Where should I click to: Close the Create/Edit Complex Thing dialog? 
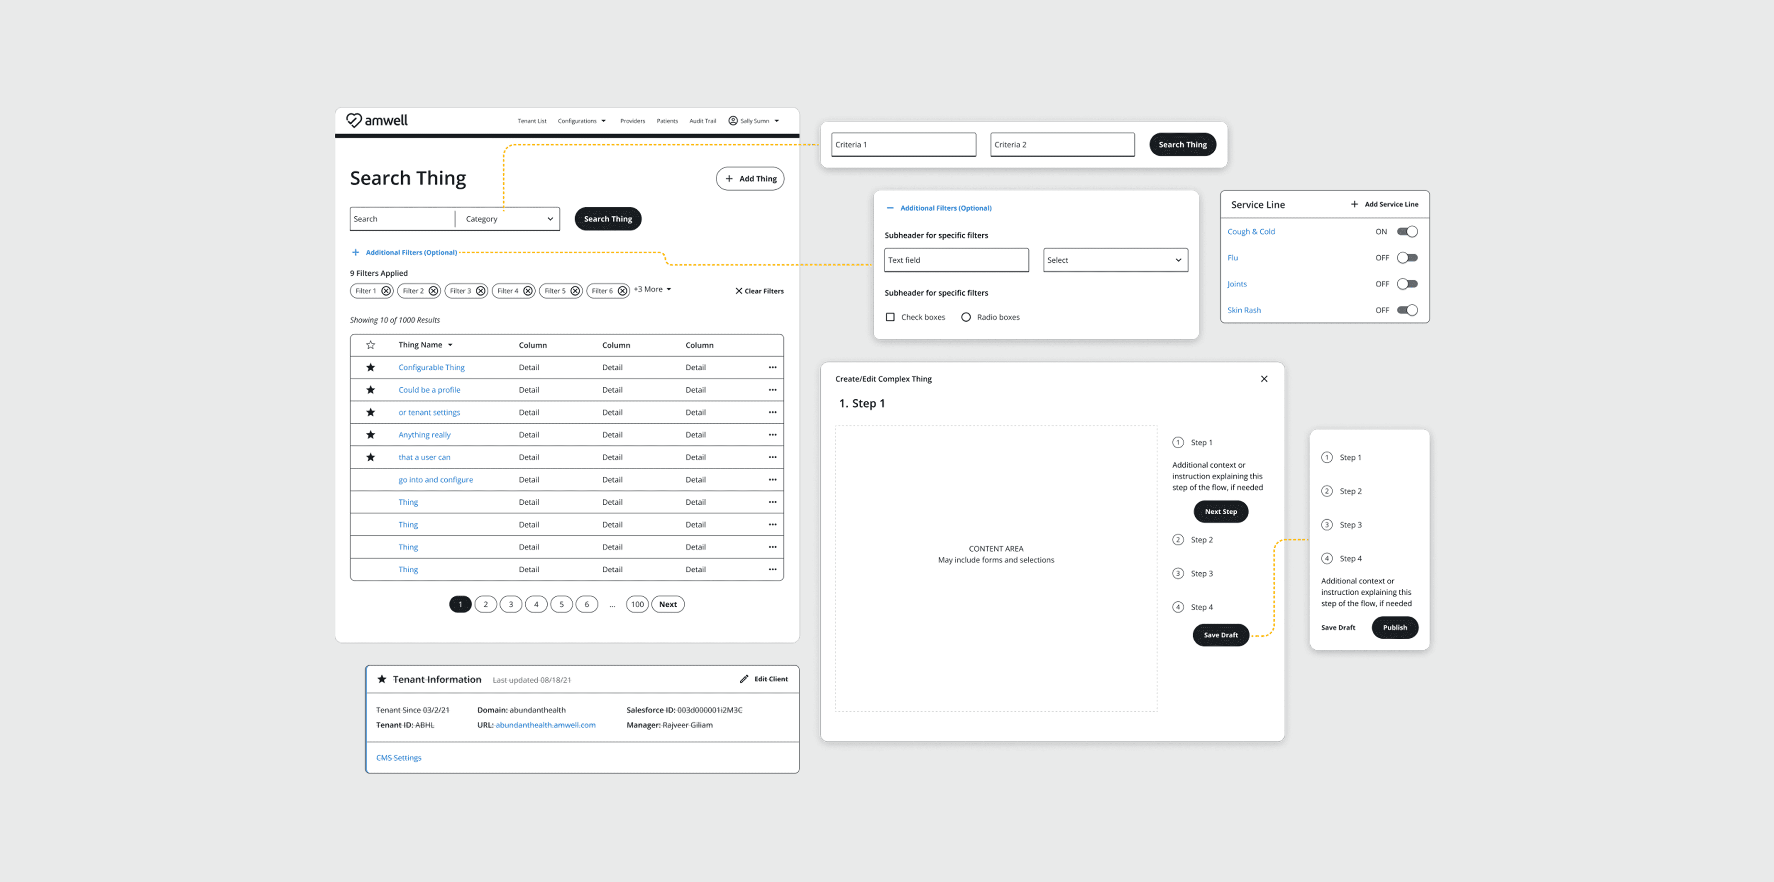pyautogui.click(x=1264, y=379)
